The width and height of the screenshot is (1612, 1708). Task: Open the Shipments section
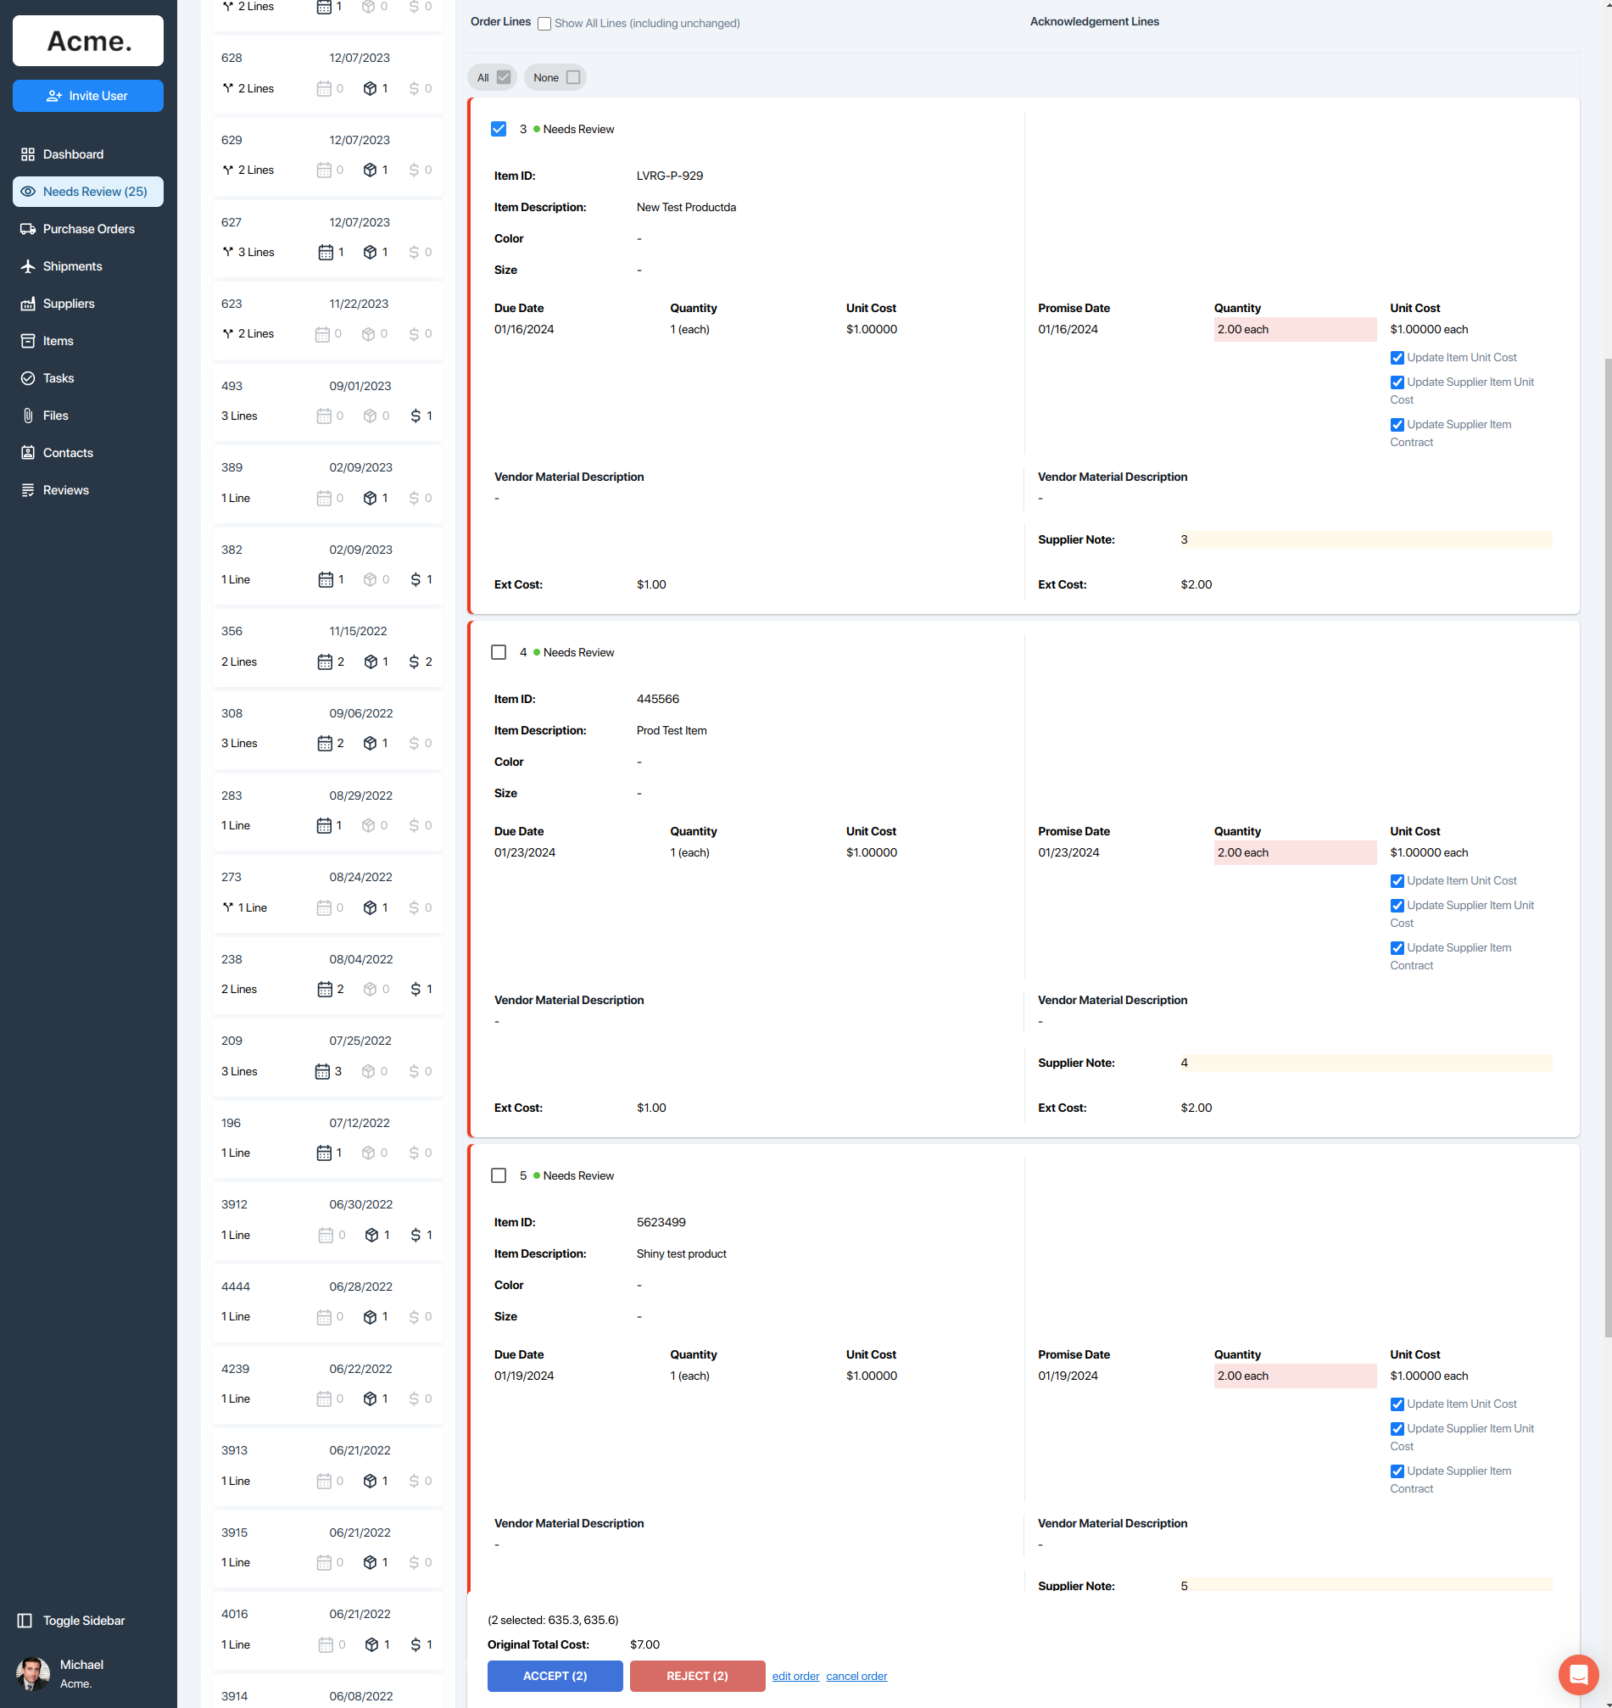71,265
